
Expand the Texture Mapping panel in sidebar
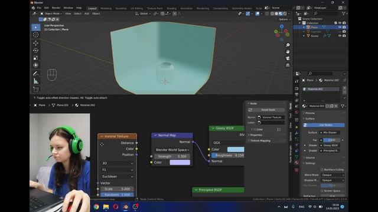coord(260,141)
